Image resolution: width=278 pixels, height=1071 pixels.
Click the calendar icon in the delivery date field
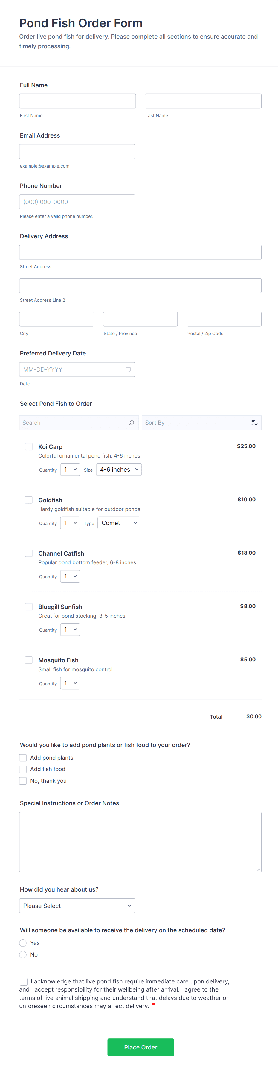pos(128,369)
